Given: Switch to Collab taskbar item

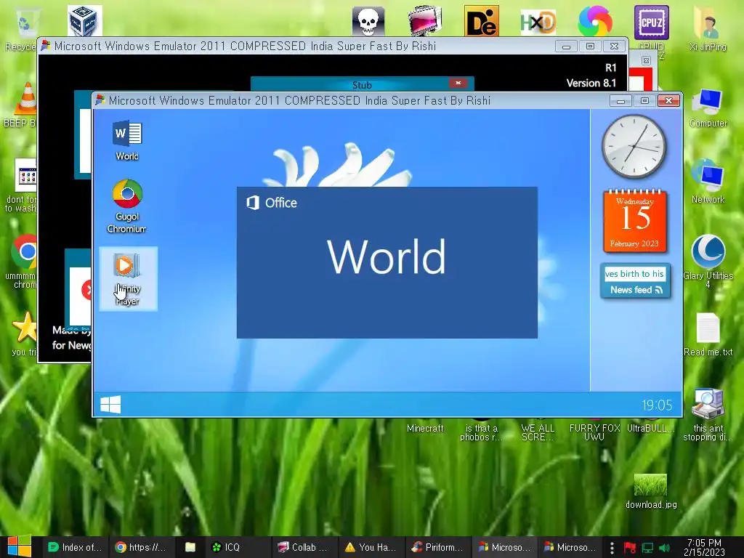Looking at the screenshot, I should [x=304, y=547].
